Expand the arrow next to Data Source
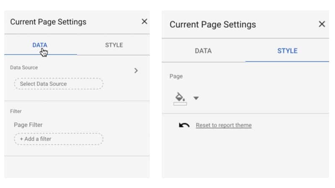Viewport: 335px width, 188px height. pos(136,71)
